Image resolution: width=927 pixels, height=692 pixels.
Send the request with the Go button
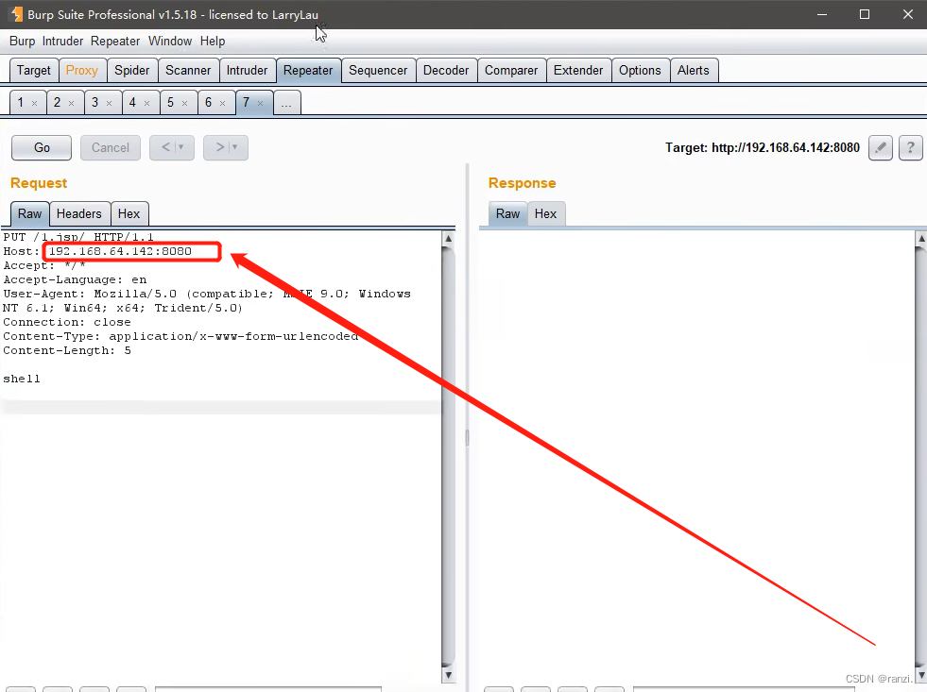point(42,147)
